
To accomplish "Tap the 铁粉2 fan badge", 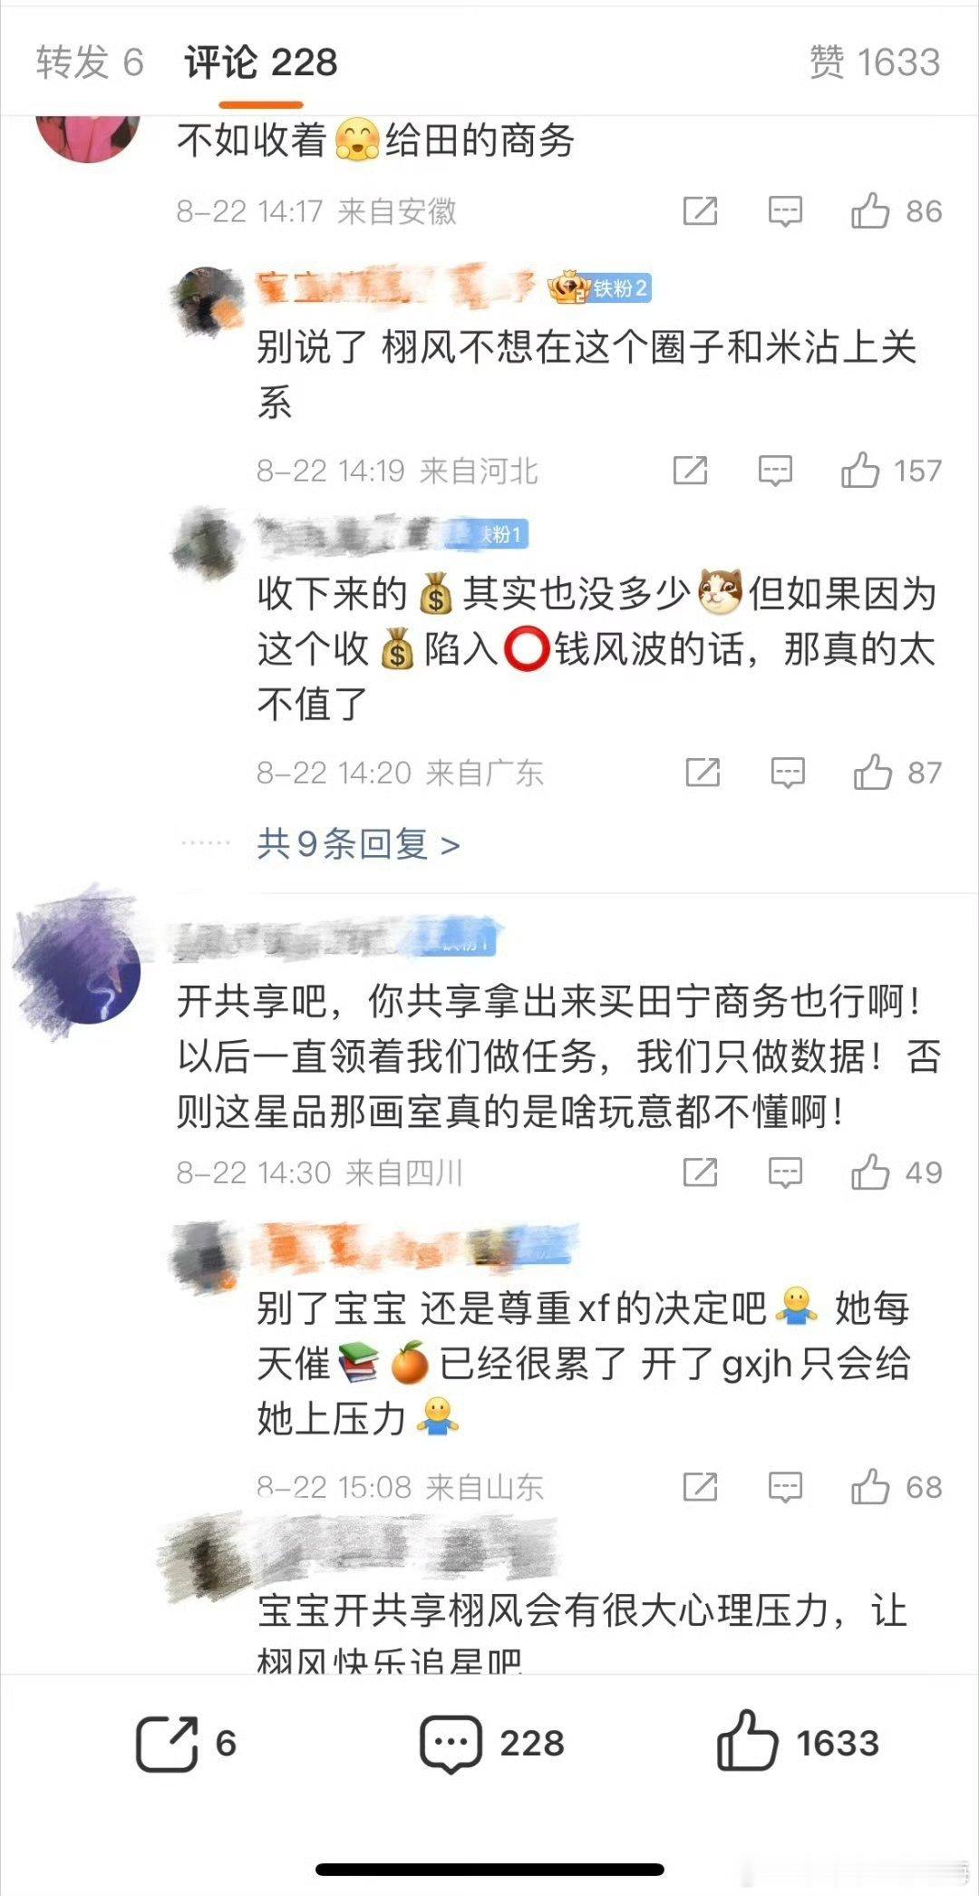I will [600, 288].
